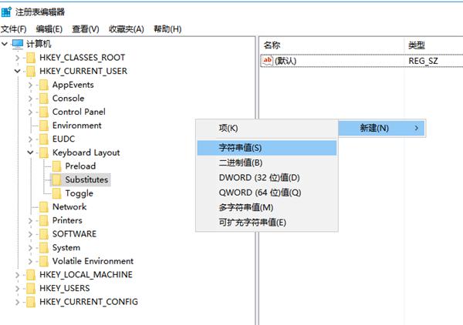Open the 编辑(E) menu

click(x=49, y=29)
